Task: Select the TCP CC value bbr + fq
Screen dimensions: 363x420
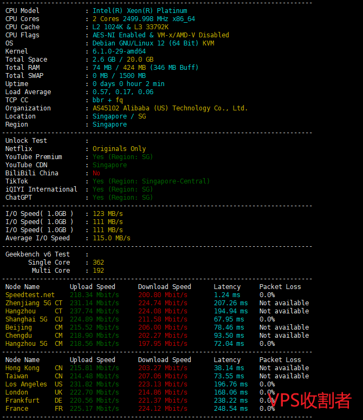Action: (x=107, y=100)
